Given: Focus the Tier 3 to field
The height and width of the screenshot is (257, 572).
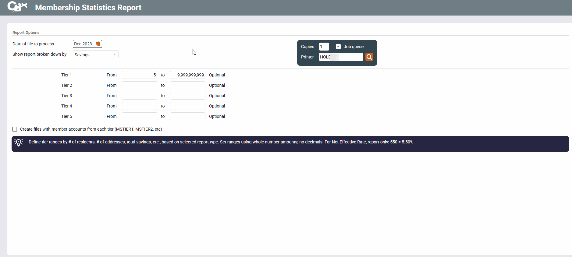Looking at the screenshot, I should point(187,96).
